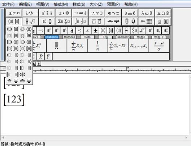Insert single vertical bars fence template
This screenshot has width=191, height=146.
click(9, 35)
